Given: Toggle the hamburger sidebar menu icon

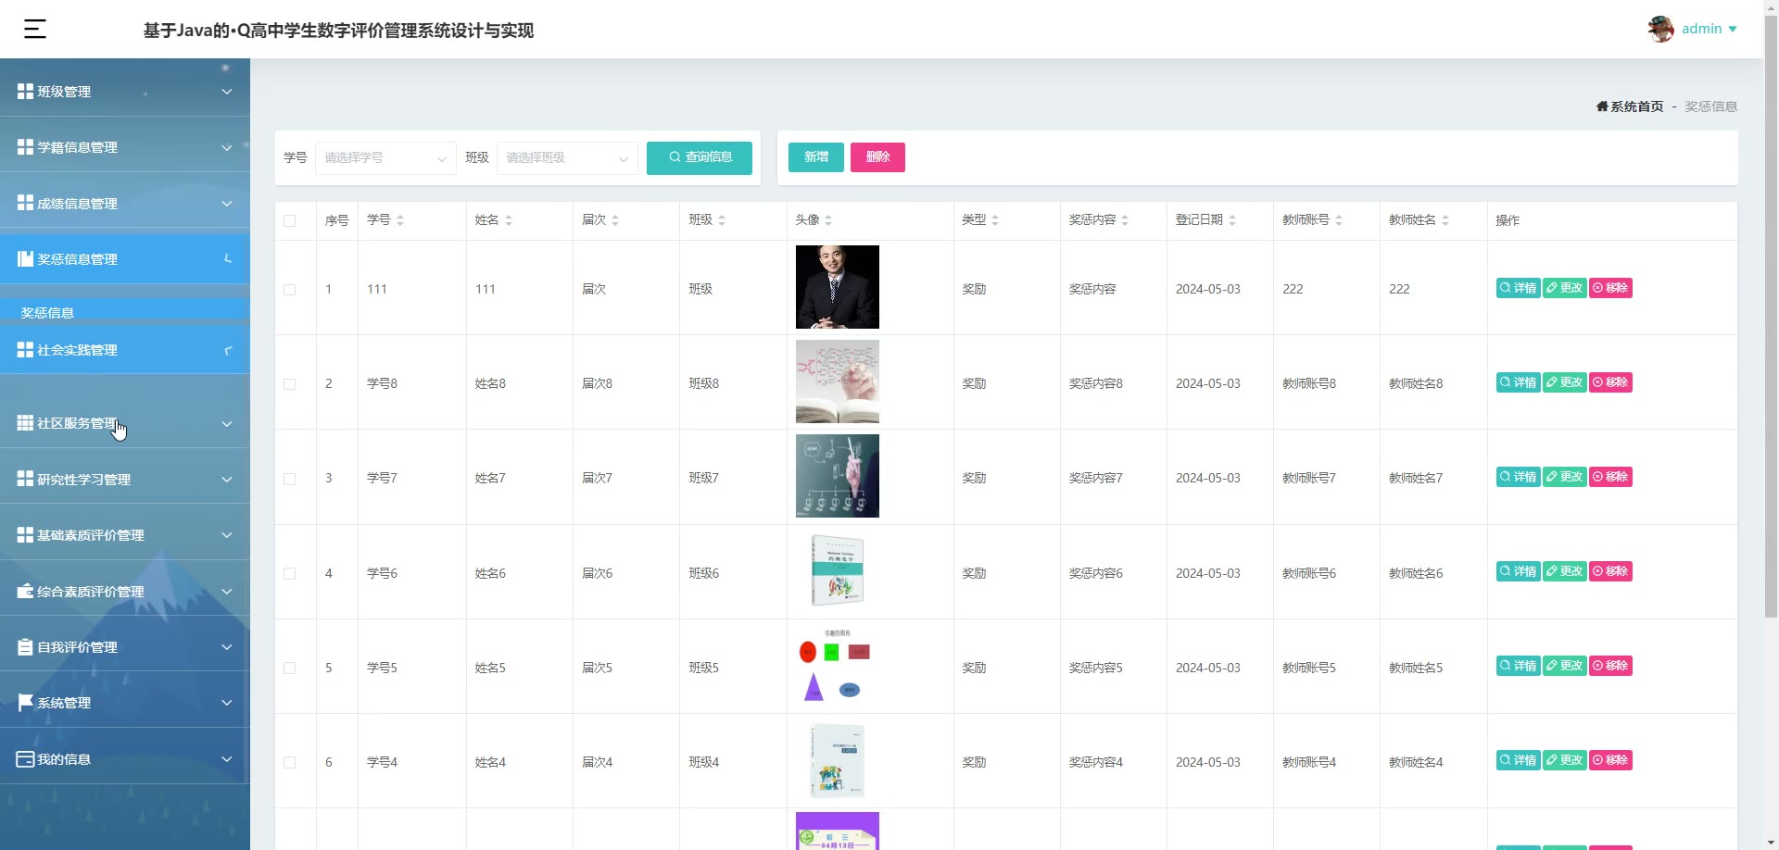Looking at the screenshot, I should tap(35, 30).
